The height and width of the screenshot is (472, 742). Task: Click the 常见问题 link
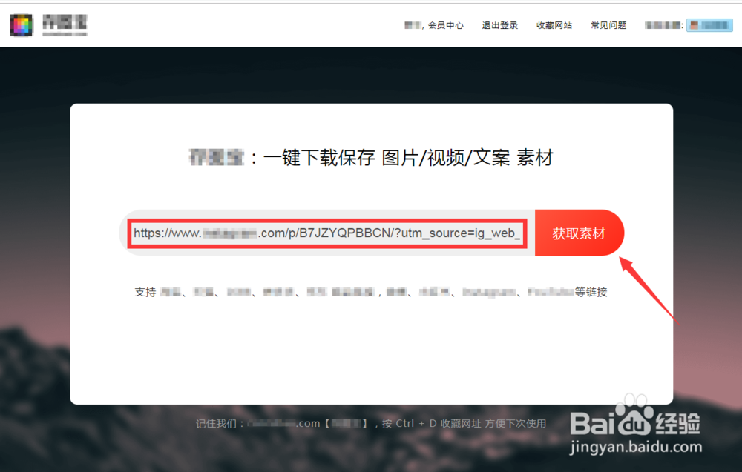608,24
